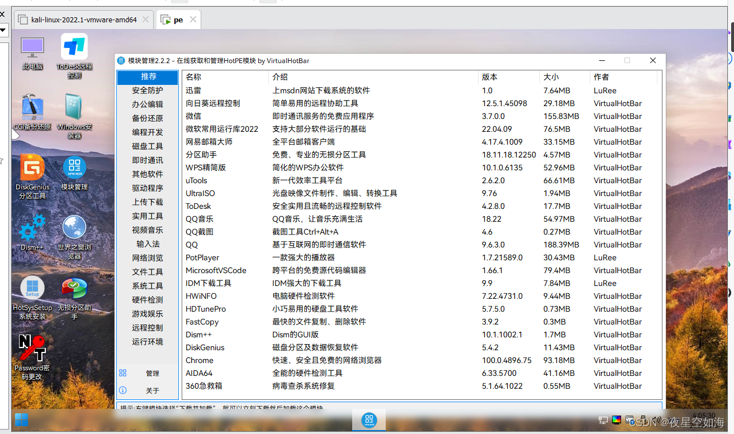Viewport: 734px width, 434px height.
Task: Go to the 远程控制 category
Action: point(148,328)
